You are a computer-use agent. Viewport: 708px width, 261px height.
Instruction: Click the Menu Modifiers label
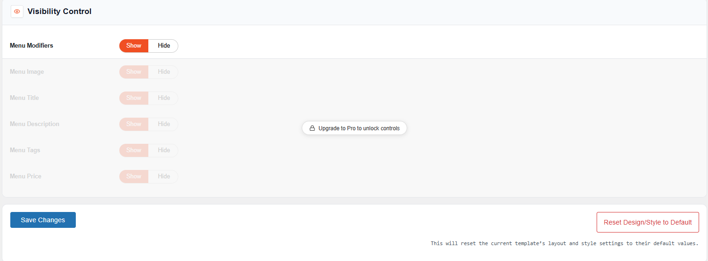[x=31, y=46]
